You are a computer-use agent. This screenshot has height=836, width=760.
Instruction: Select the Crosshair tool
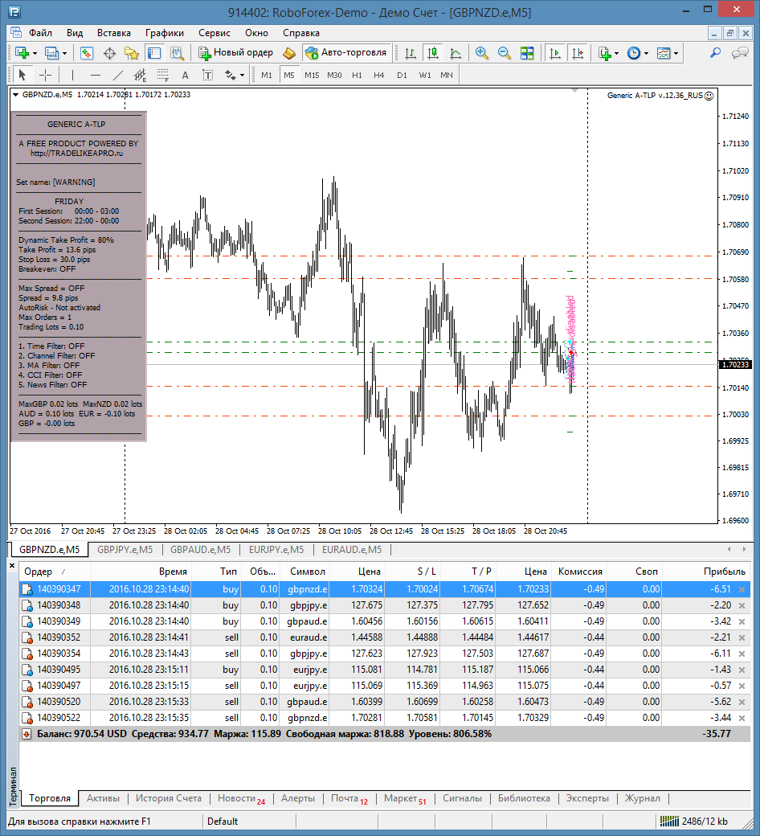45,76
